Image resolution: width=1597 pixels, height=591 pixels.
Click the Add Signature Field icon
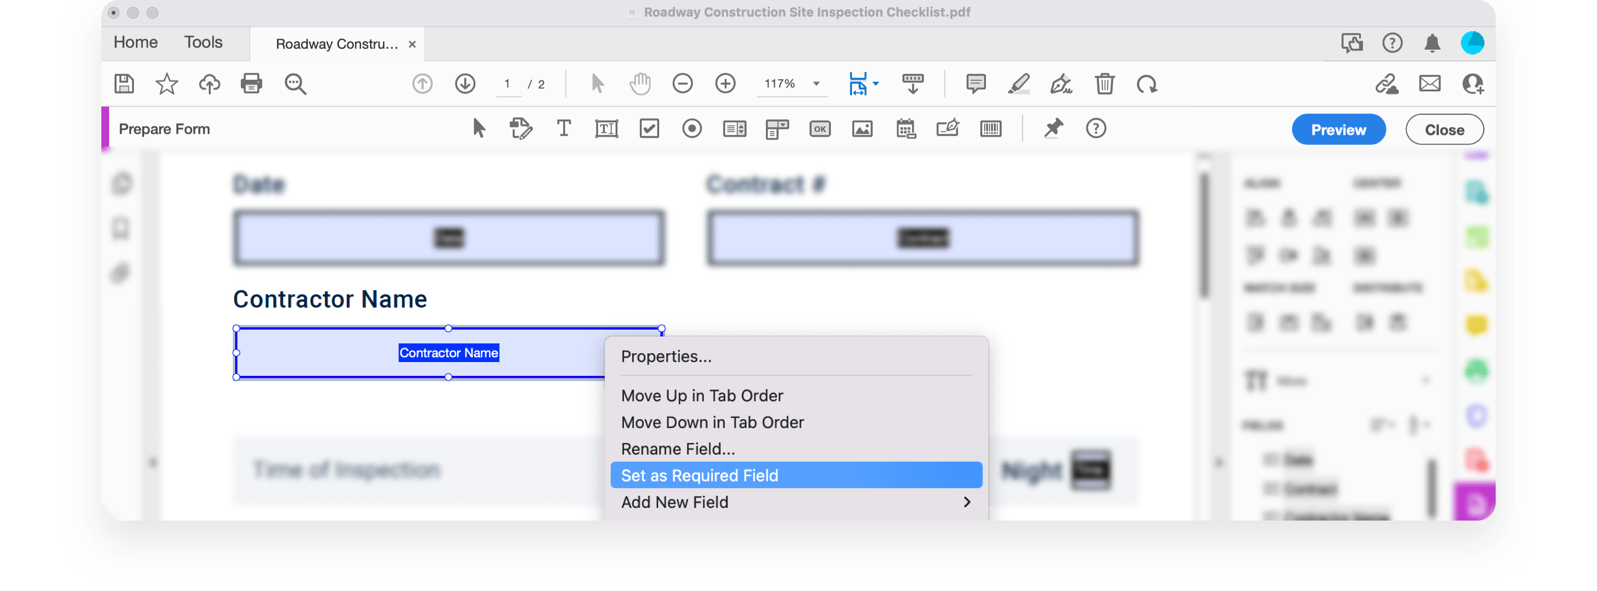click(x=948, y=129)
